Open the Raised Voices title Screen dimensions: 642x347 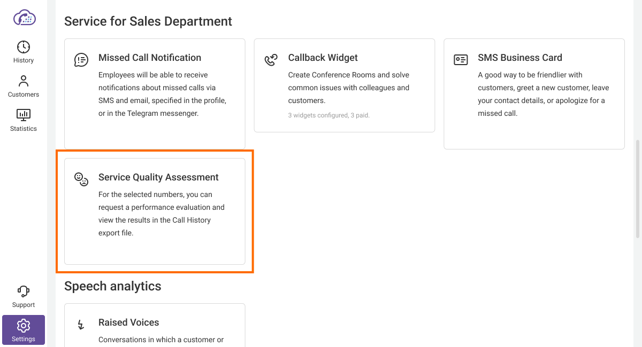(129, 322)
